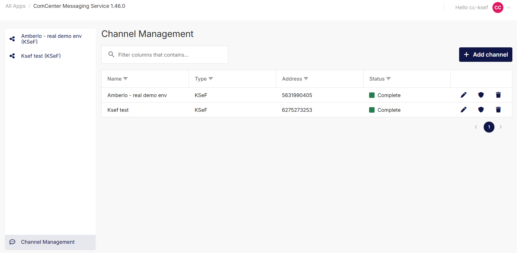Viewport: 517px width, 253px height.
Task: Click address 5631990405
Action: (297, 95)
